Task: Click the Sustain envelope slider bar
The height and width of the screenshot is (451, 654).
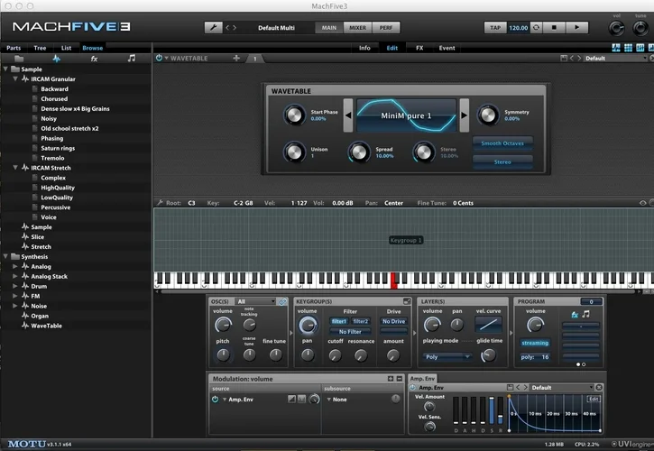Action: pos(492,410)
